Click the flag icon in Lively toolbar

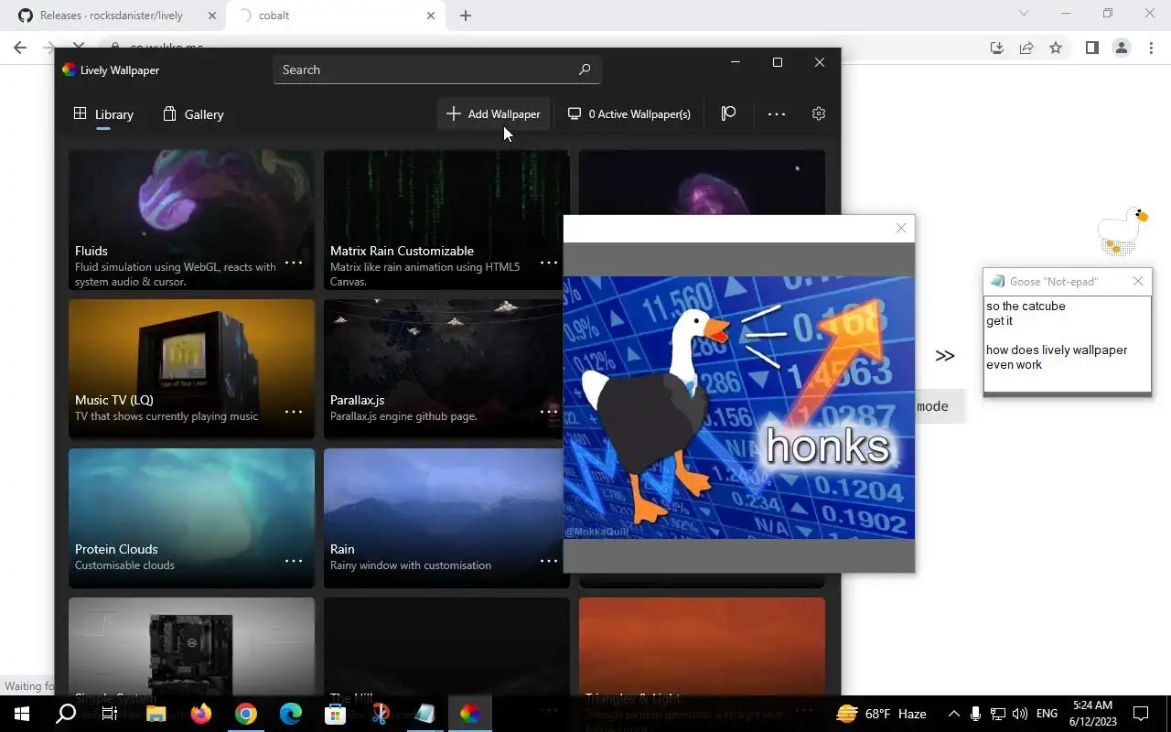pos(728,113)
